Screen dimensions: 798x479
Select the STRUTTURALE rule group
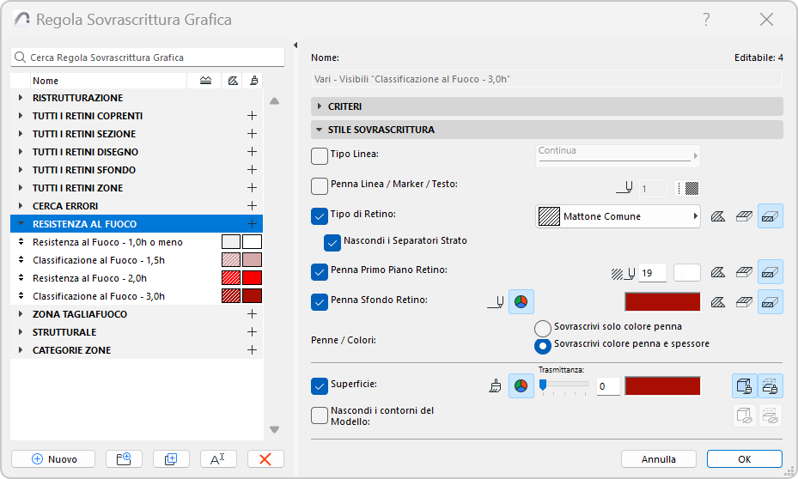tap(64, 332)
